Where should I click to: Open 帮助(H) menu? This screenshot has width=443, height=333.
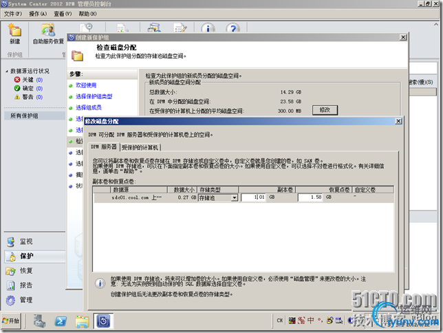point(87,14)
